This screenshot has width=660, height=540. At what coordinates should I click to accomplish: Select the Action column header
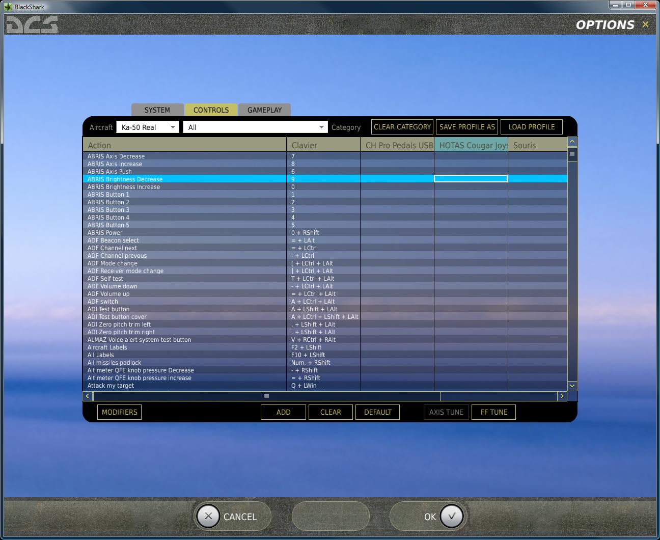[x=184, y=145]
